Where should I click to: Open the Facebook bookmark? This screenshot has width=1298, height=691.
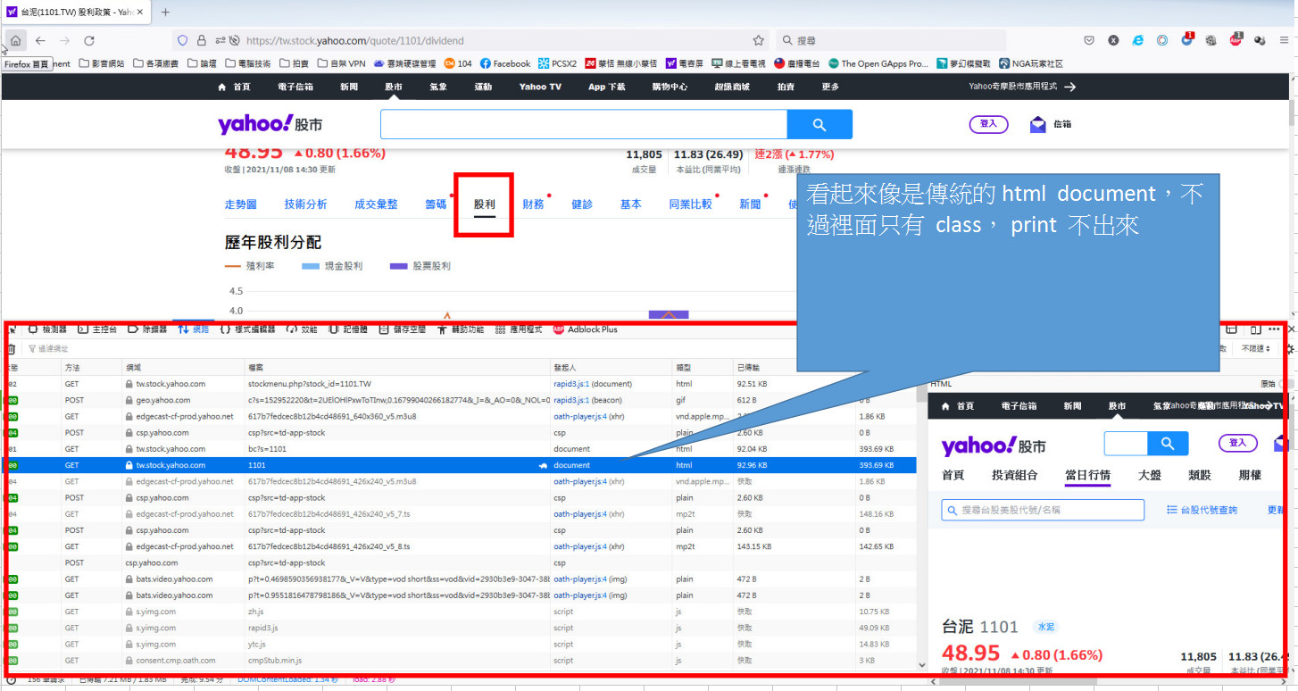tap(505, 63)
